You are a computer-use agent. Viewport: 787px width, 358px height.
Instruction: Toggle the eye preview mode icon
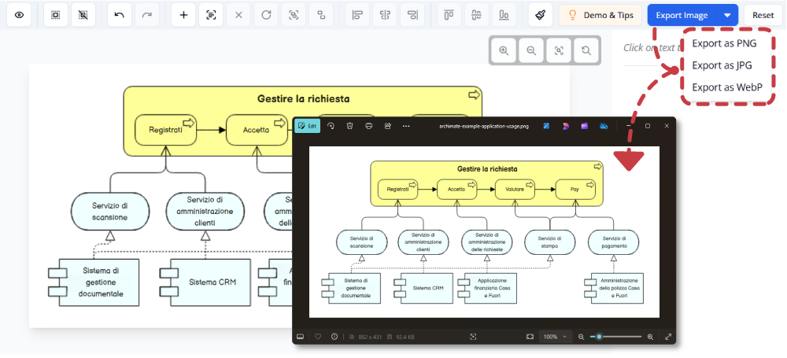coord(19,15)
